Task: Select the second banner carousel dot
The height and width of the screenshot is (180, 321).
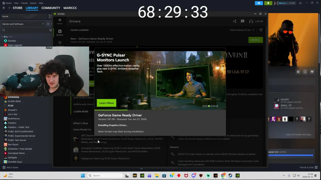Action: [x=206, y=106]
